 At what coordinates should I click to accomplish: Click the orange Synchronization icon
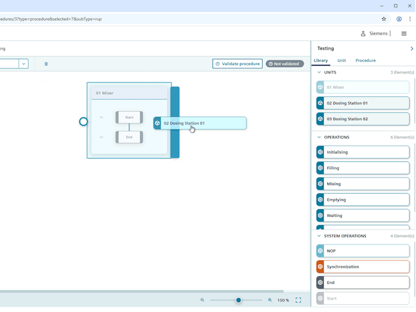pyautogui.click(x=320, y=266)
